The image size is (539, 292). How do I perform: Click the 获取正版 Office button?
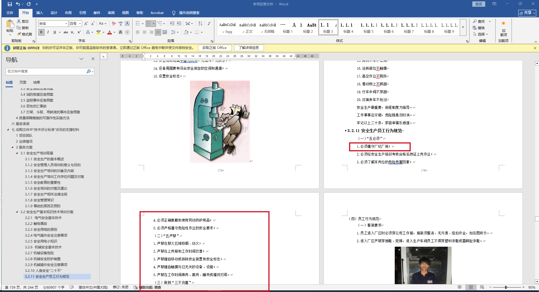pyautogui.click(x=215, y=48)
